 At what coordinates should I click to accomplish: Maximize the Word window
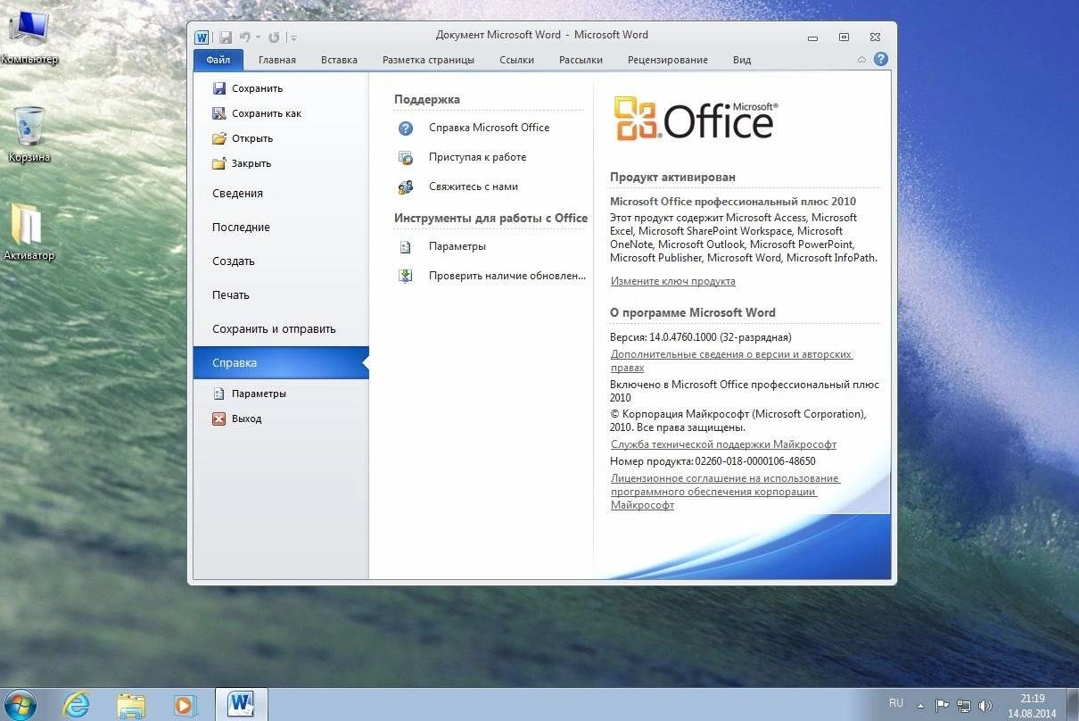(844, 37)
